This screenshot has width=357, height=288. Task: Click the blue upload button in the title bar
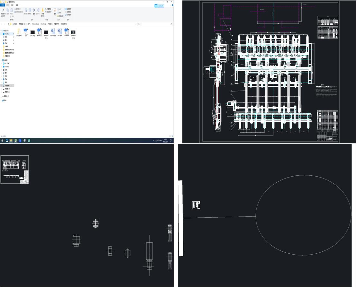159,6
